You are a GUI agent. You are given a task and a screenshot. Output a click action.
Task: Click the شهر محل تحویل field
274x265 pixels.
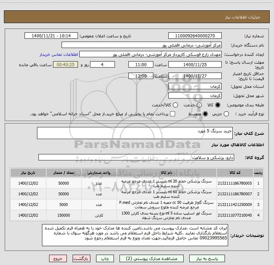point(195,96)
